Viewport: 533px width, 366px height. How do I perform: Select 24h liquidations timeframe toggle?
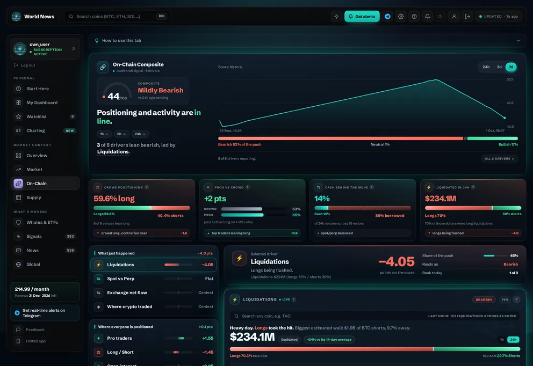click(x=513, y=340)
